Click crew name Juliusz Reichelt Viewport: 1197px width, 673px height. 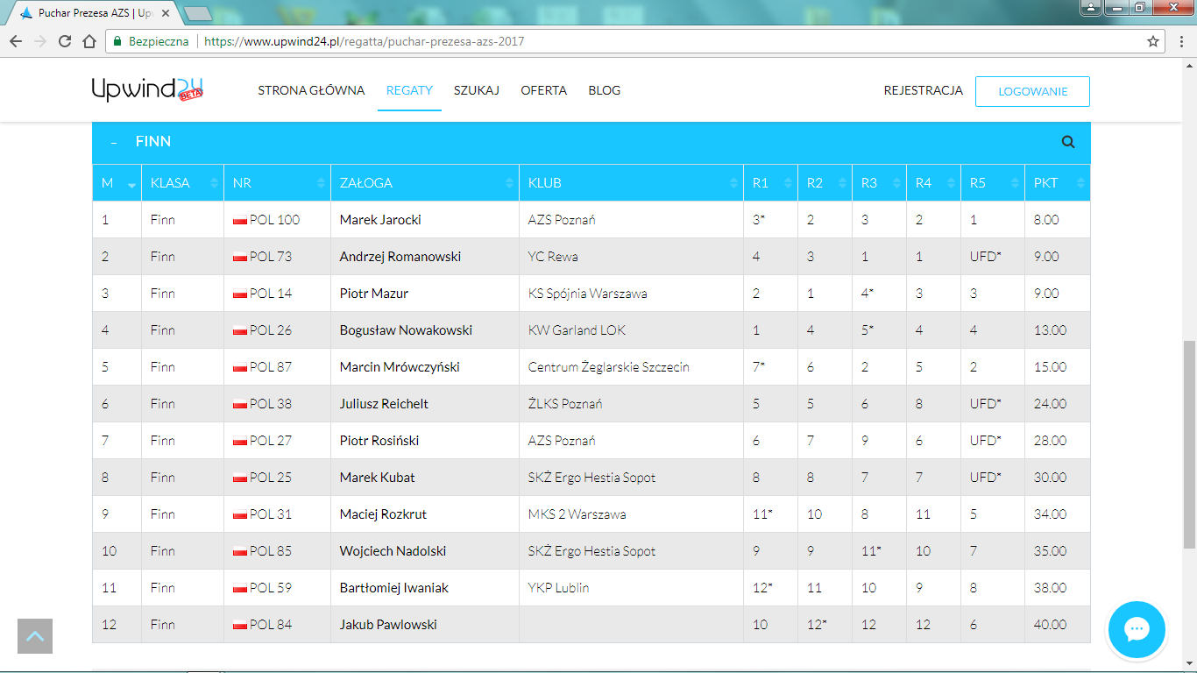384,404
